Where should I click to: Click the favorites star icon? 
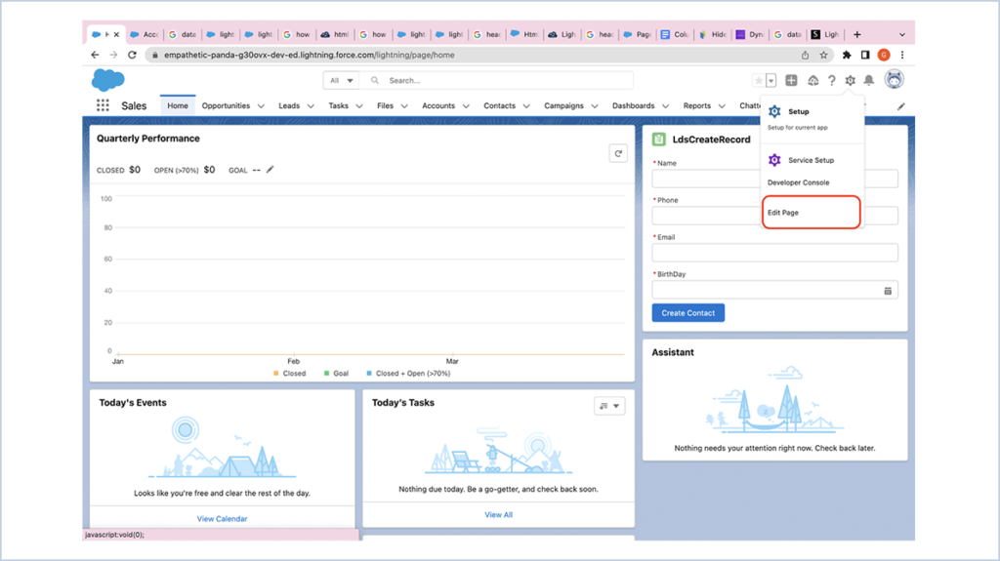coord(758,80)
